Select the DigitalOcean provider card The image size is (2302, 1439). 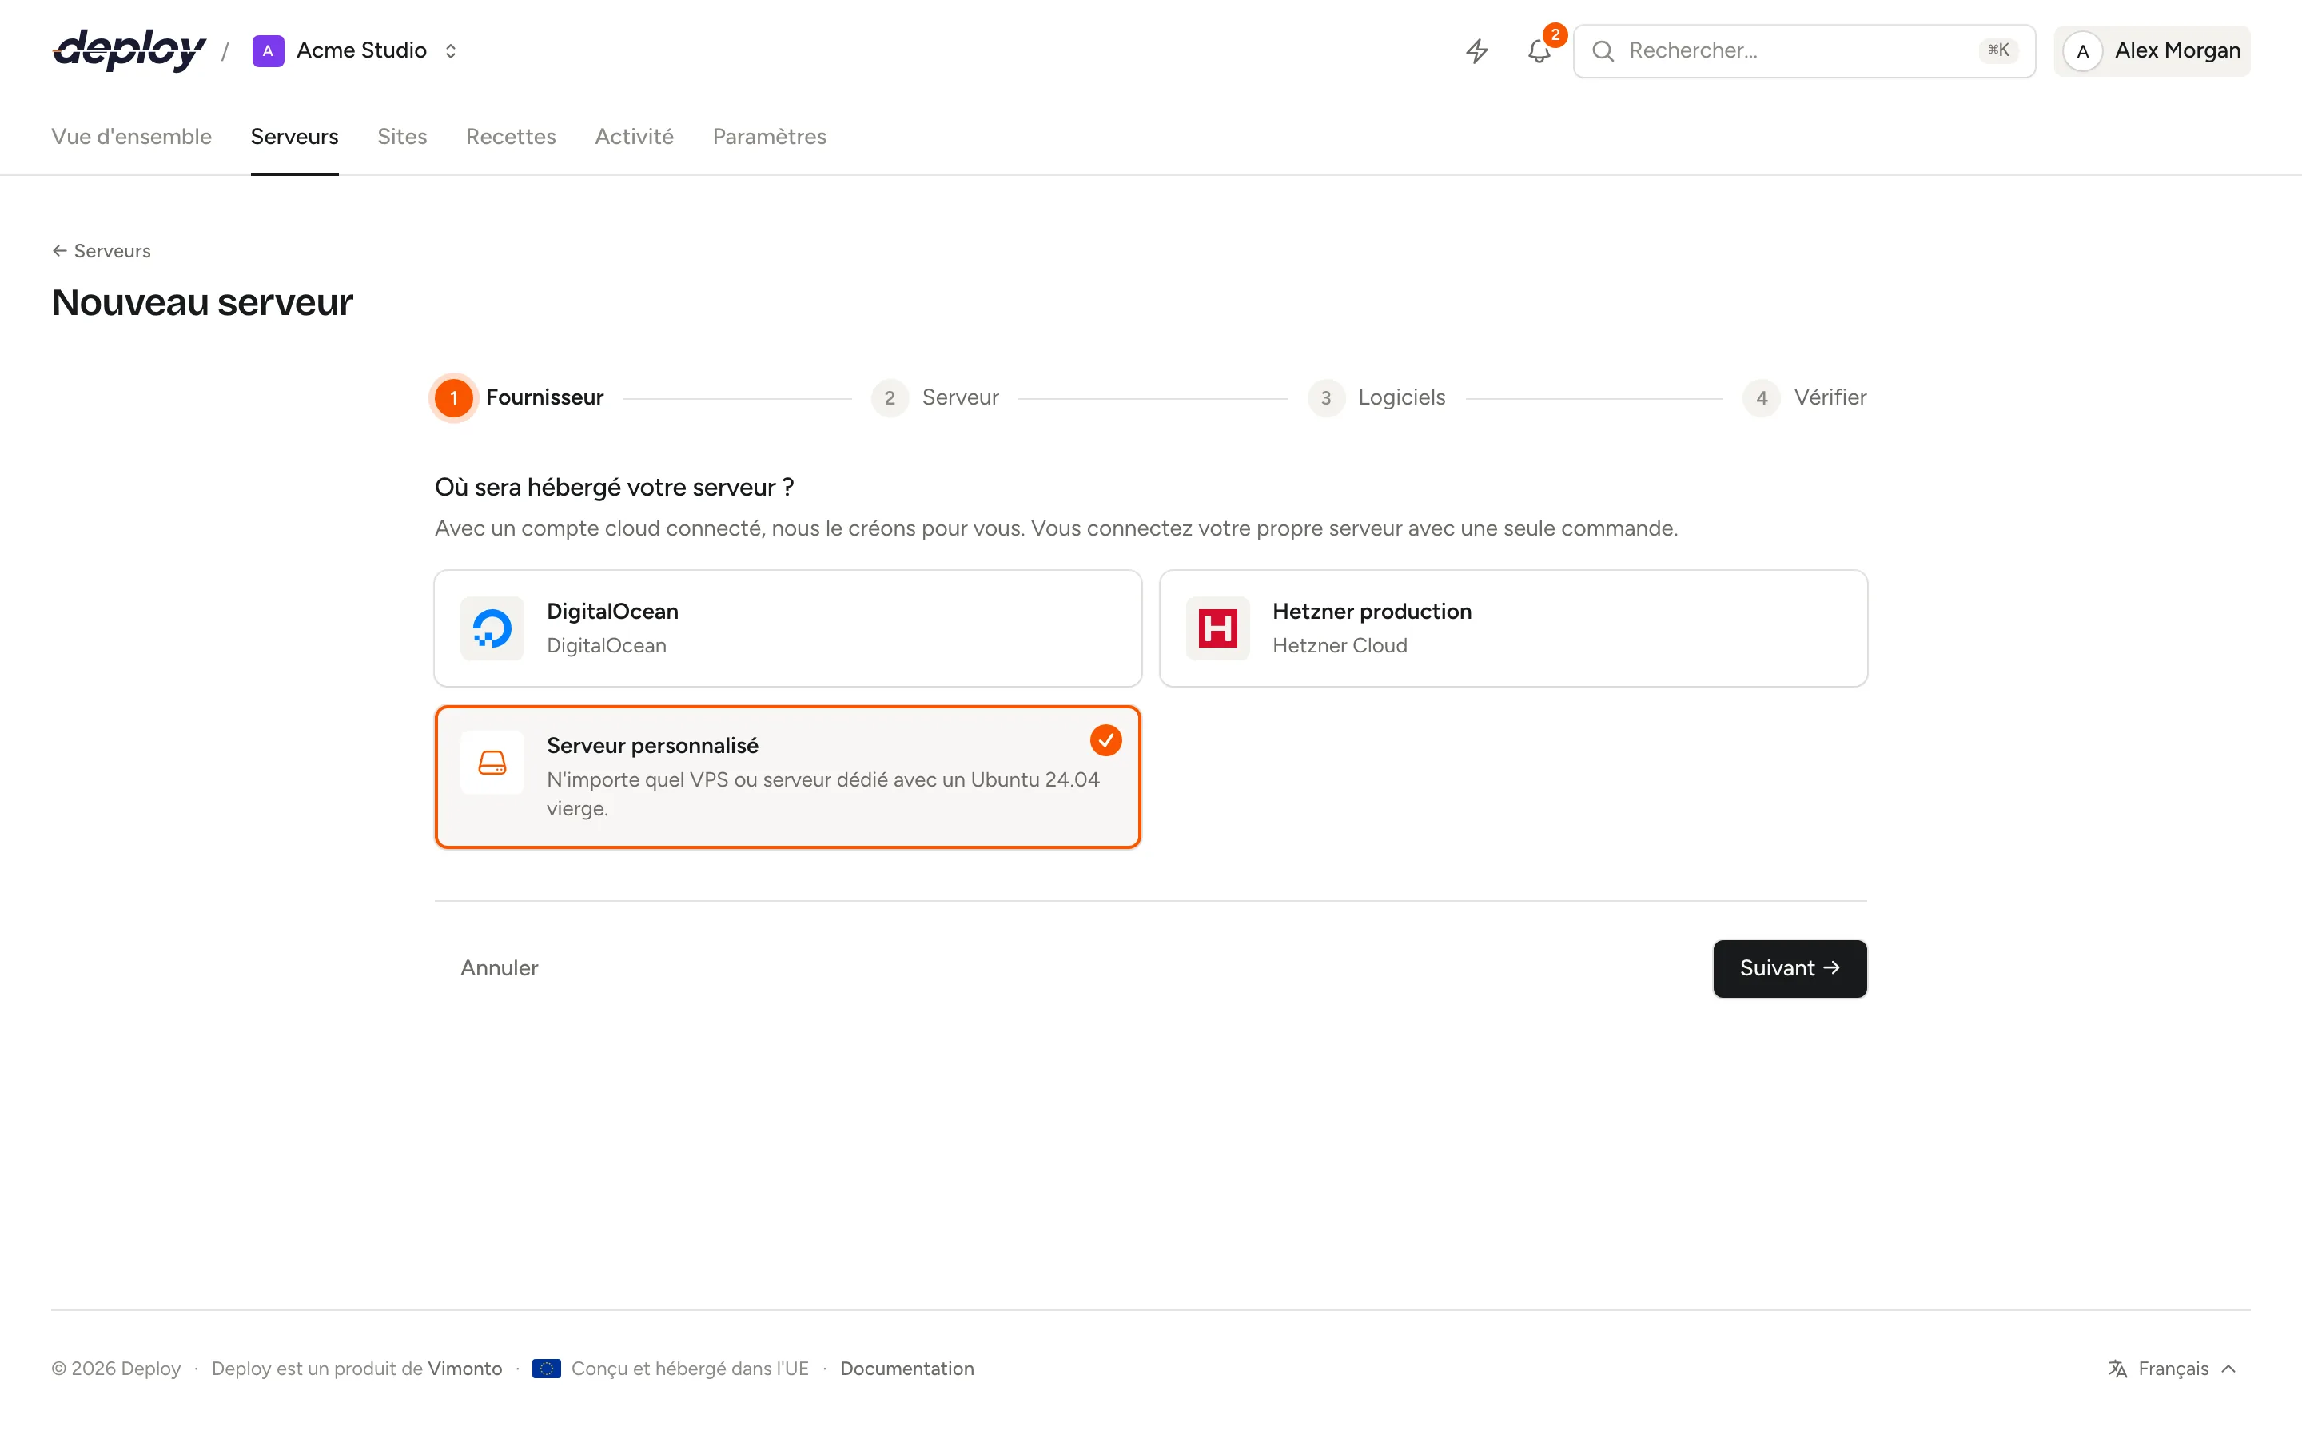(x=787, y=628)
